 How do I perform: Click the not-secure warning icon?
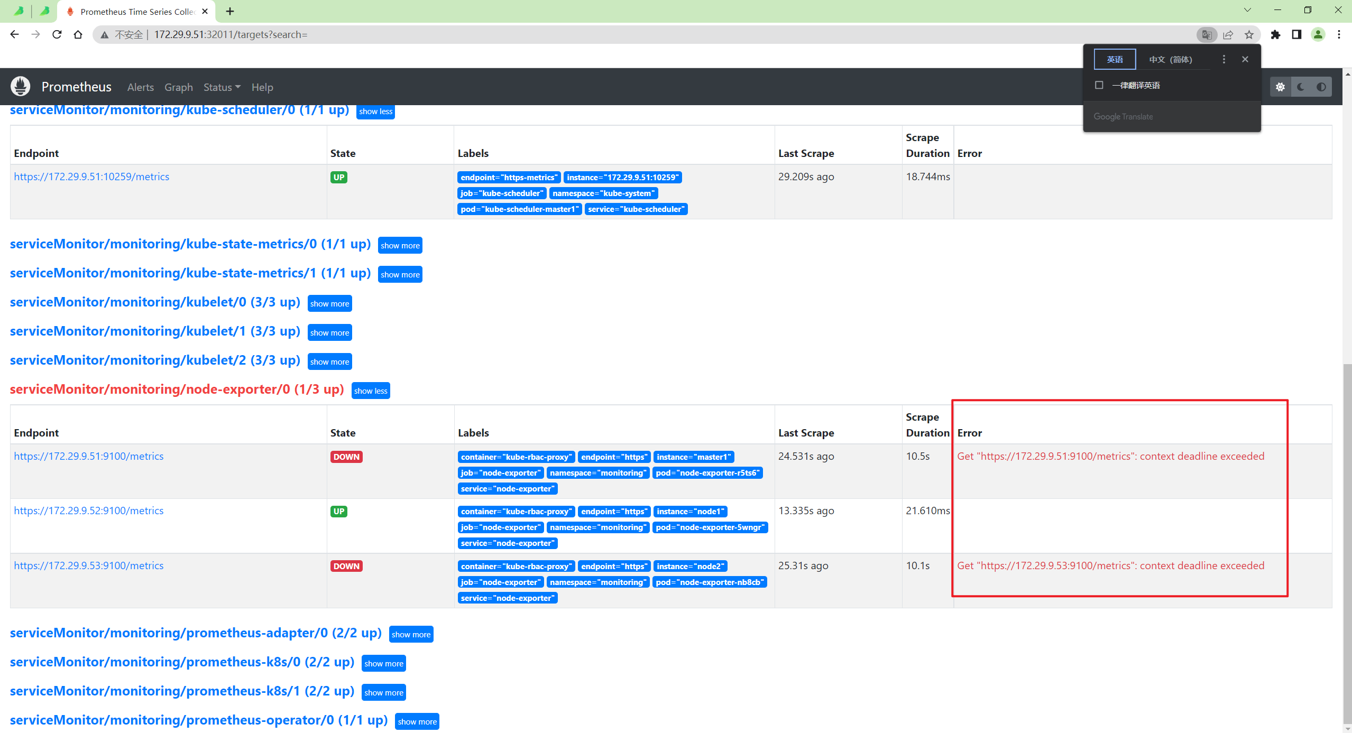pyautogui.click(x=105, y=35)
